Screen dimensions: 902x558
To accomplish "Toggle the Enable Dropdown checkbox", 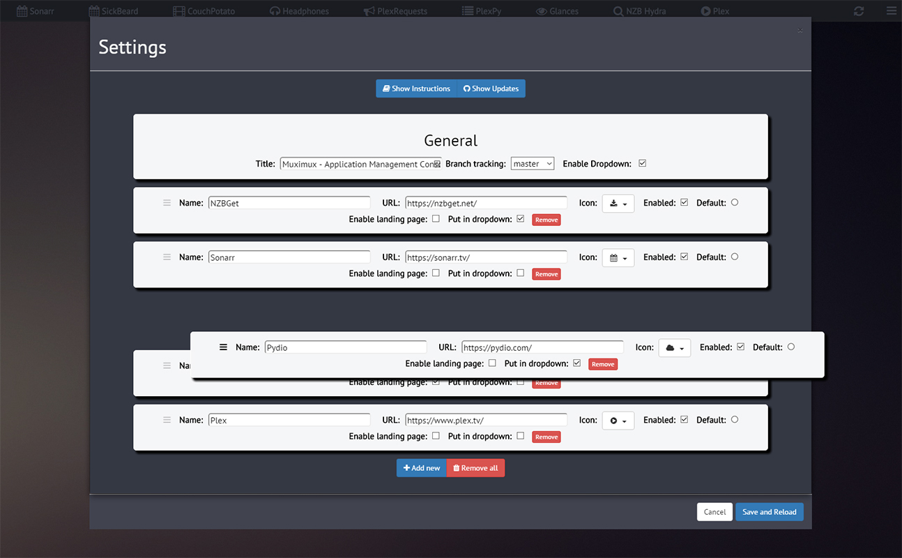I will pos(643,163).
